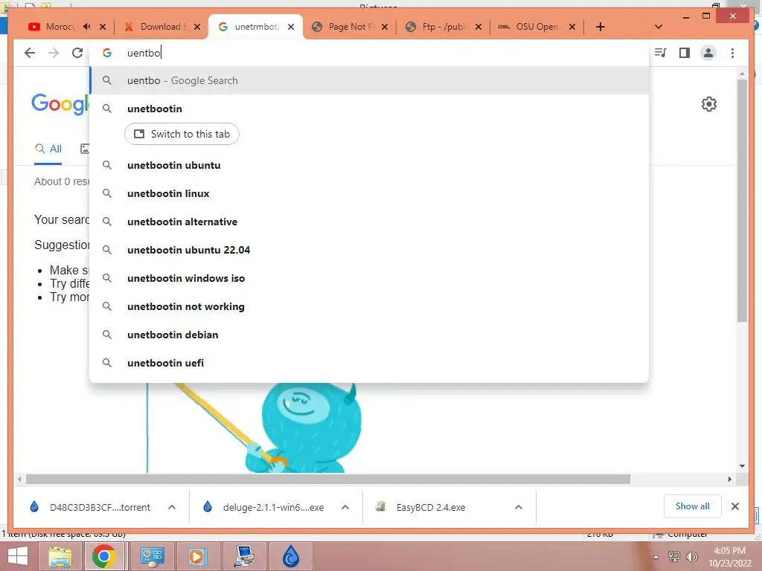Expand options for the torrent download
The height and width of the screenshot is (571, 762).
(x=172, y=507)
